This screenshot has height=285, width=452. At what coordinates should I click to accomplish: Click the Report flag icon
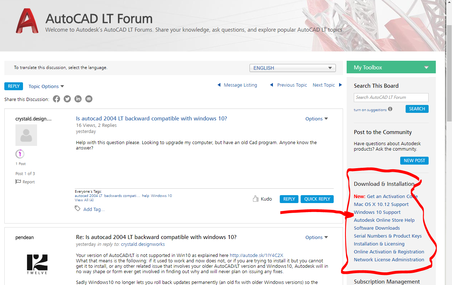[18, 181]
